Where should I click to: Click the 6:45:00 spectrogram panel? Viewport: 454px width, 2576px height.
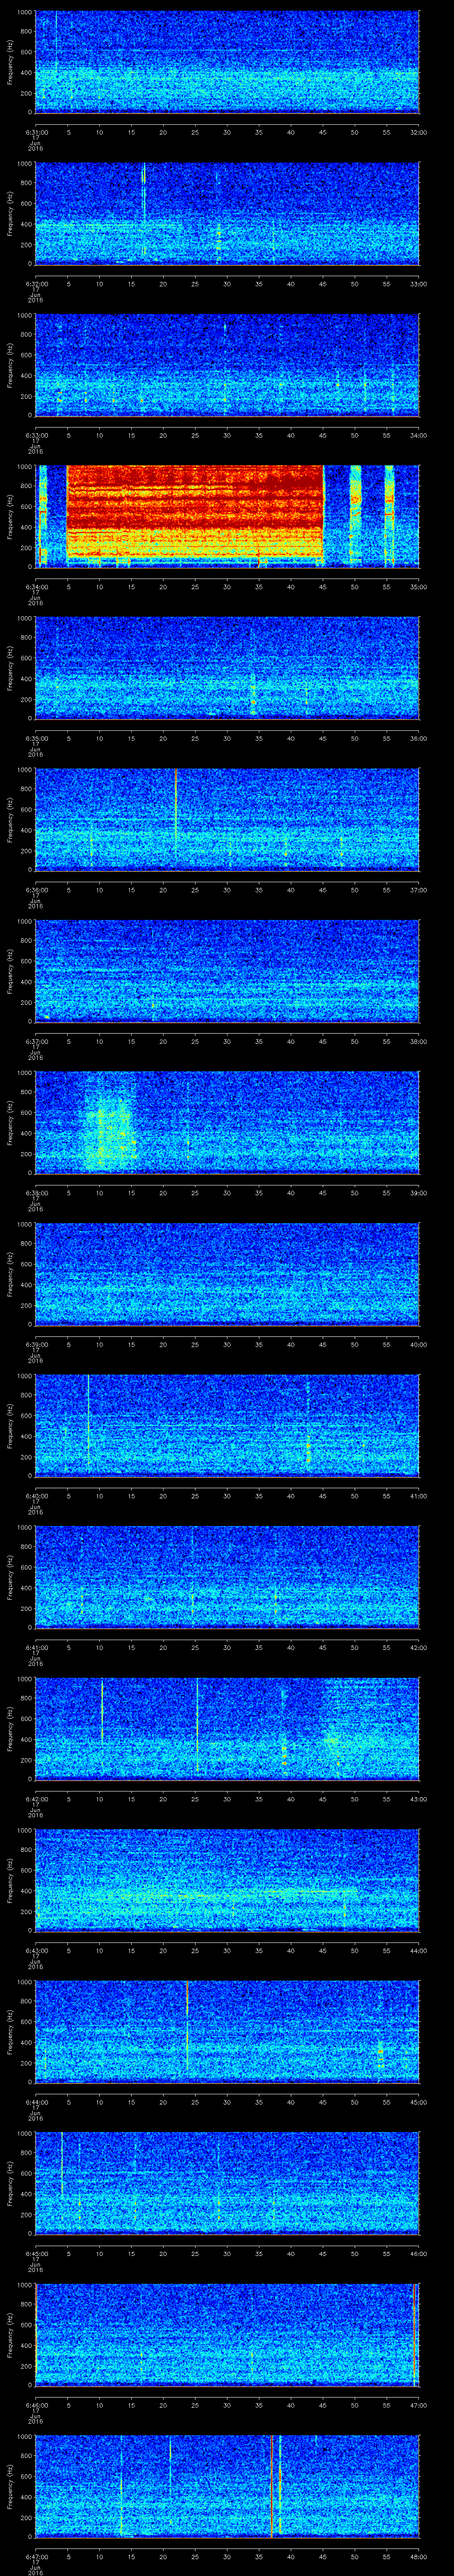pyautogui.click(x=227, y=2184)
